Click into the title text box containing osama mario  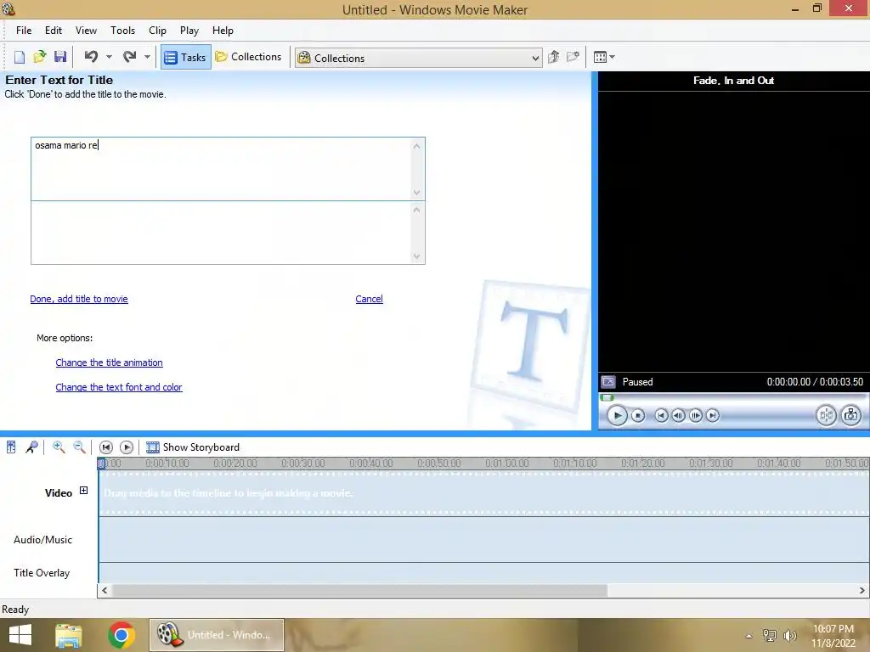[x=221, y=169]
